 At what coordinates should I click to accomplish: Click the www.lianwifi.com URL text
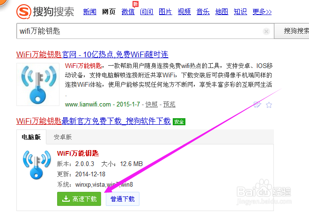click(x=88, y=104)
